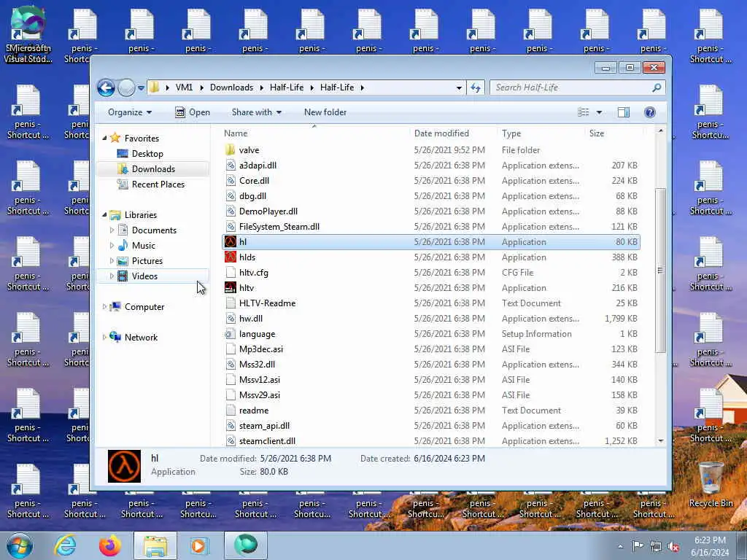Collapse the Libraries tree group
Screen dimensions: 747x560
tap(104, 215)
